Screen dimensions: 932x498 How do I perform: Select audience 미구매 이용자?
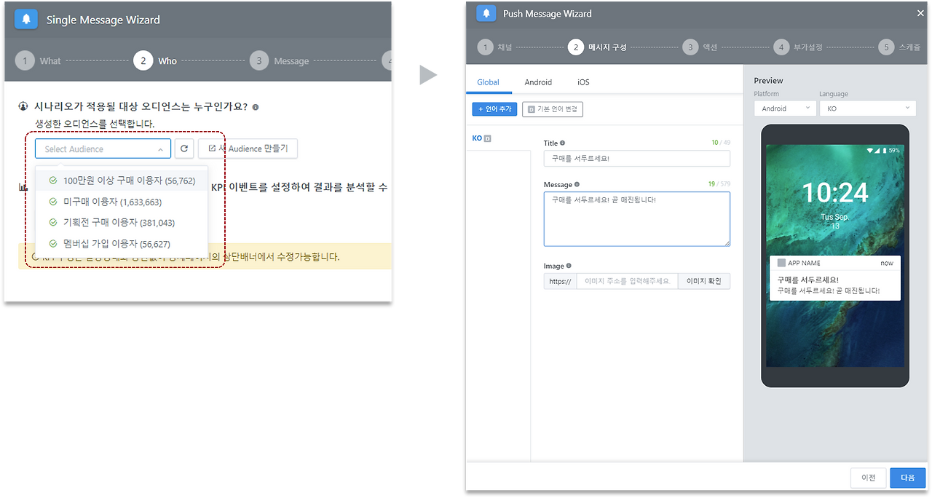[x=122, y=202]
